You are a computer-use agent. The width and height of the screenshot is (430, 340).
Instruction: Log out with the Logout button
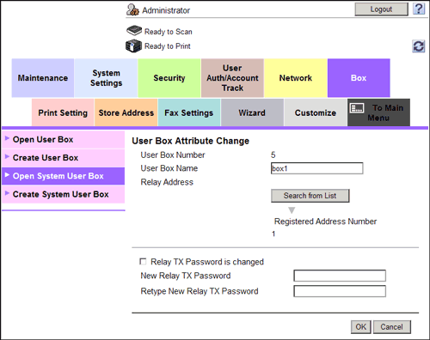tap(381, 9)
